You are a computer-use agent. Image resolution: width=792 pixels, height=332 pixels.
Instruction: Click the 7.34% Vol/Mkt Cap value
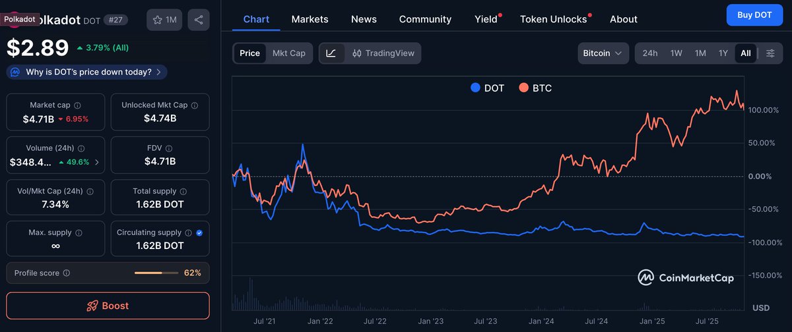click(55, 204)
